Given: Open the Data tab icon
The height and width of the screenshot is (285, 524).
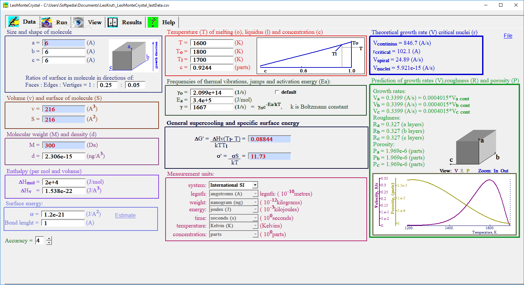Looking at the screenshot, I should 14,22.
